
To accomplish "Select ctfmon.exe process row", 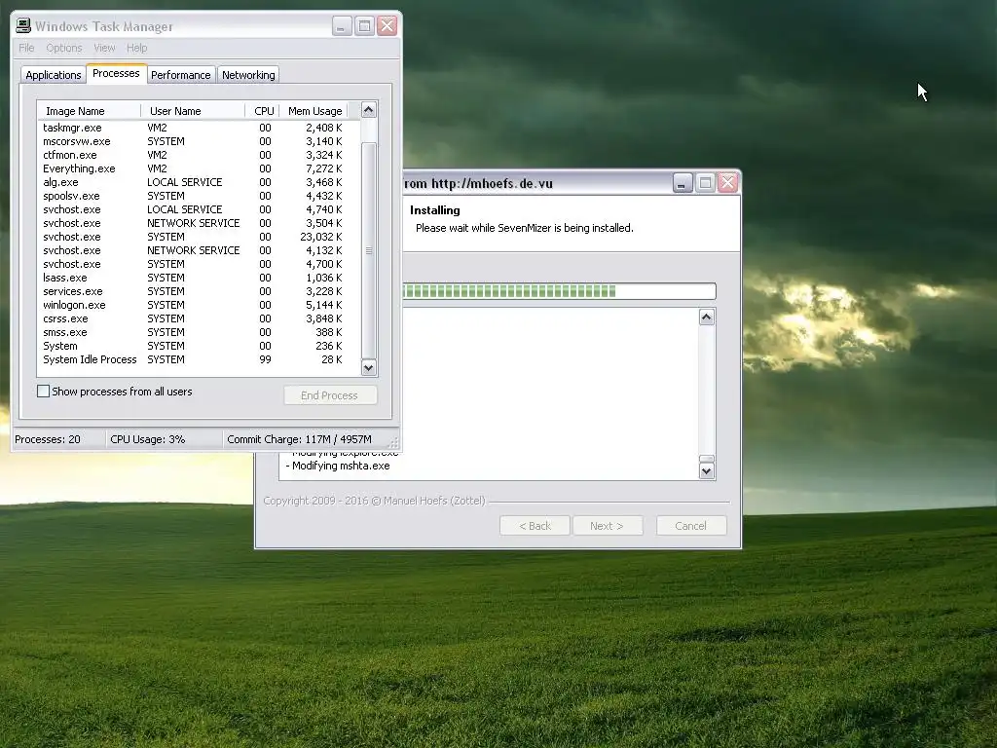I will click(199, 155).
